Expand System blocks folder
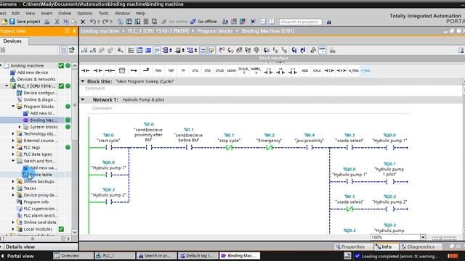465x261 pixels. tap(20, 127)
